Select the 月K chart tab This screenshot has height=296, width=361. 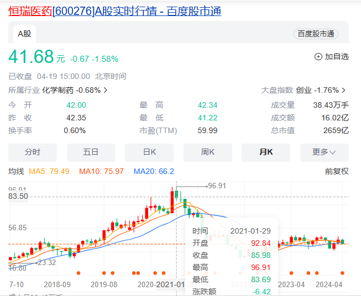[x=266, y=152]
